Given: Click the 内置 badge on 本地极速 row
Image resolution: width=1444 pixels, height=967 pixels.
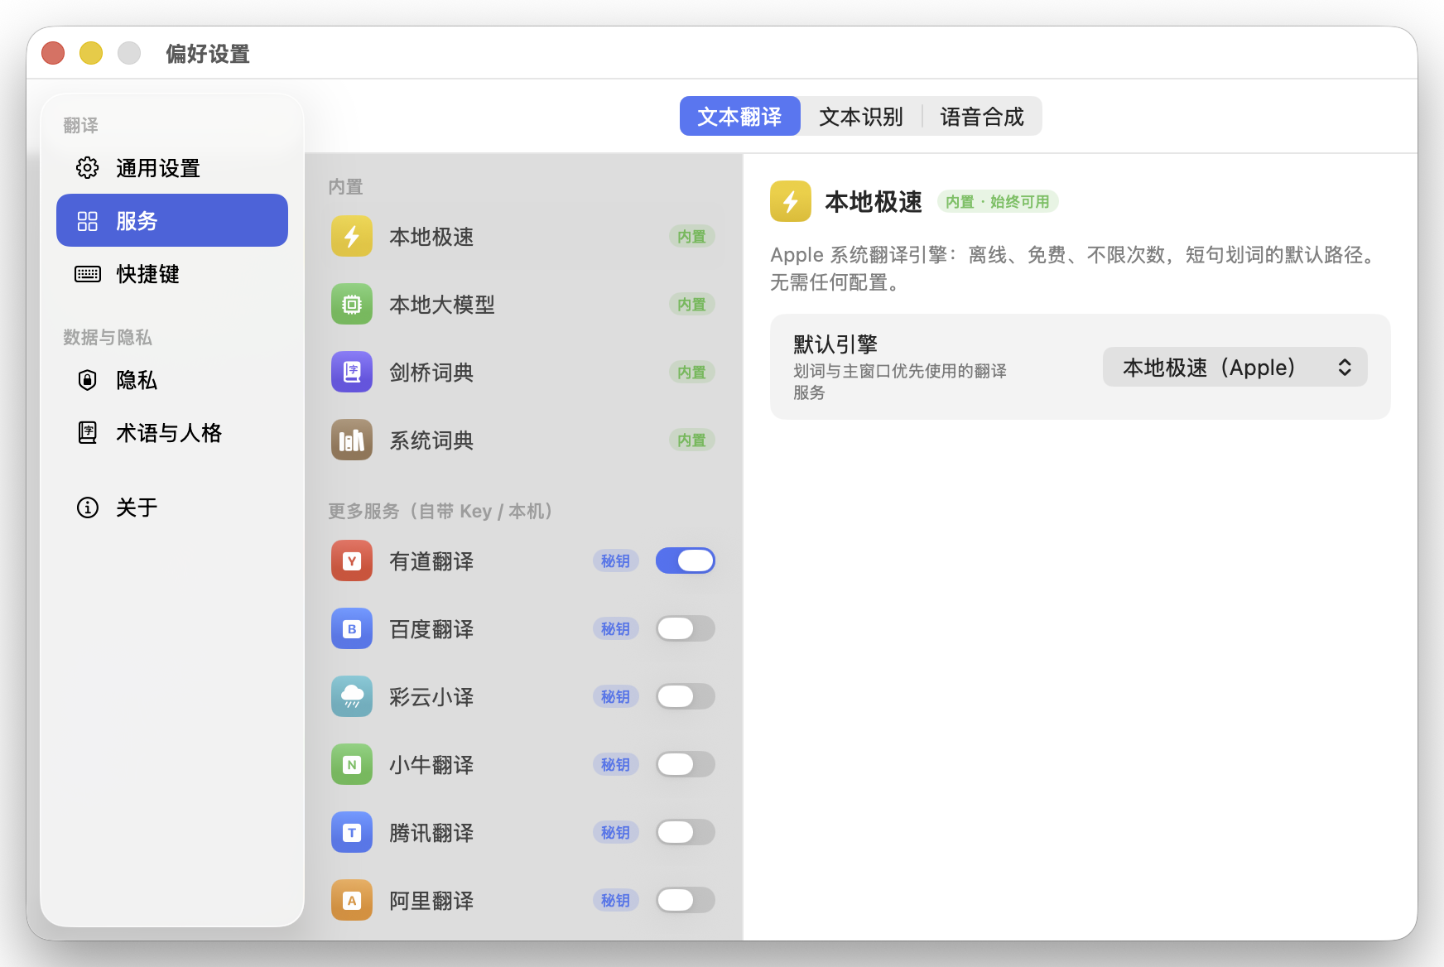Looking at the screenshot, I should pos(691,237).
